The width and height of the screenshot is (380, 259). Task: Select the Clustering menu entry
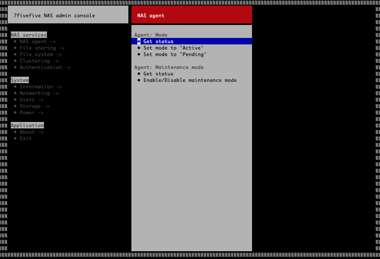pos(39,61)
